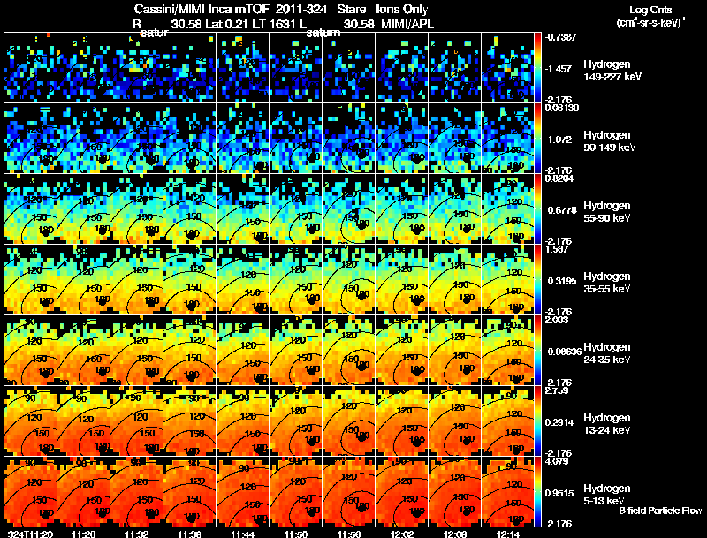This screenshot has width=707, height=538.
Task: Click the '11:56' time axis label
Action: [x=349, y=534]
